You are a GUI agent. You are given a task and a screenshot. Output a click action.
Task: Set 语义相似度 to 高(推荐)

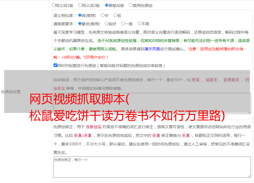tap(80, 16)
